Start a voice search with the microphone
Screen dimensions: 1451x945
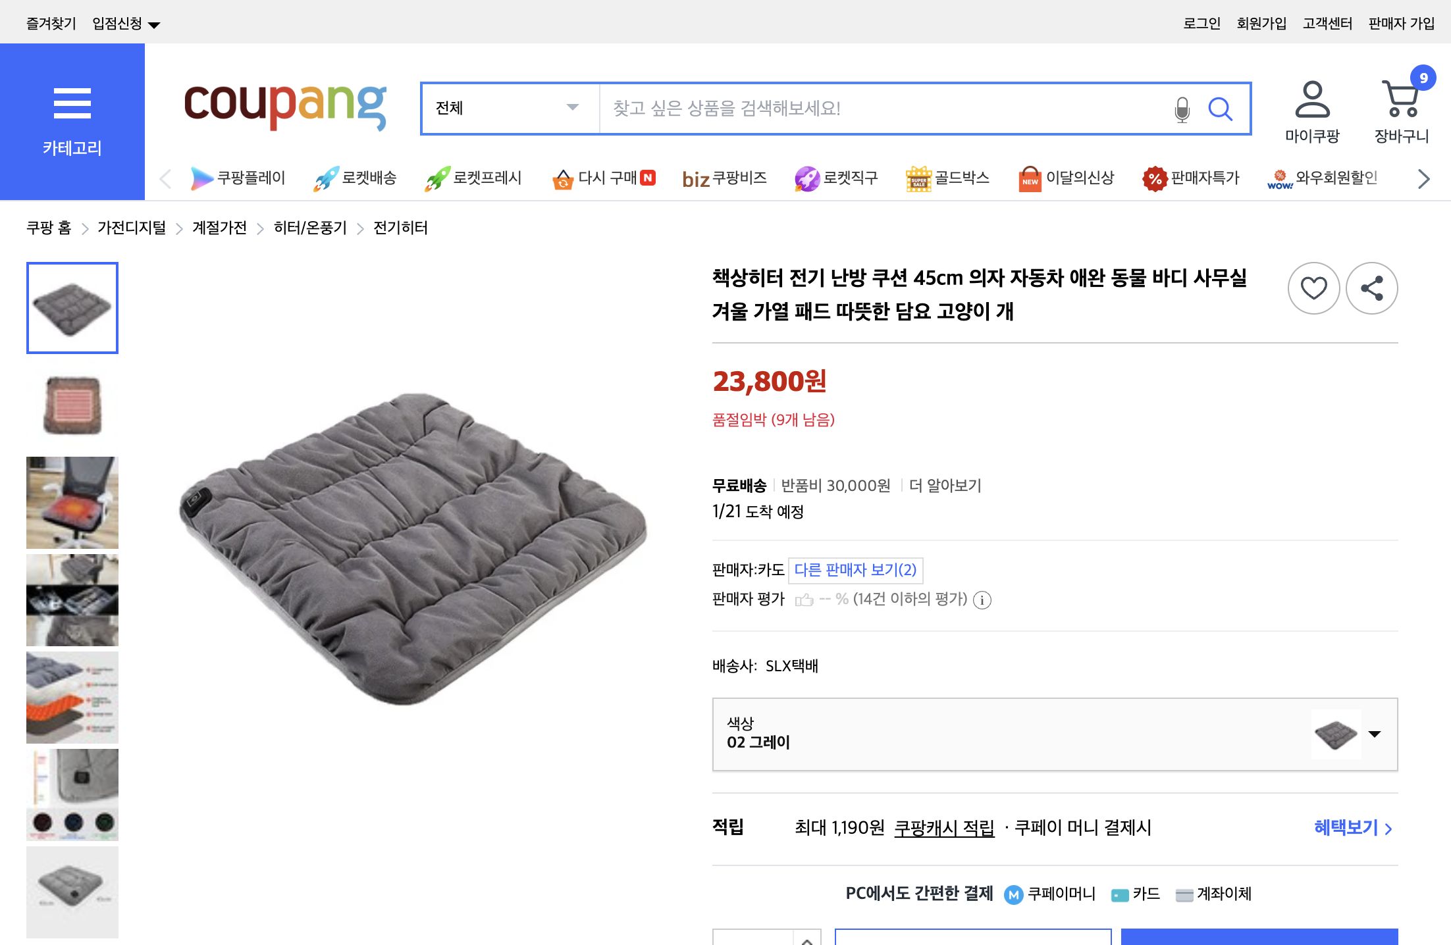tap(1182, 109)
